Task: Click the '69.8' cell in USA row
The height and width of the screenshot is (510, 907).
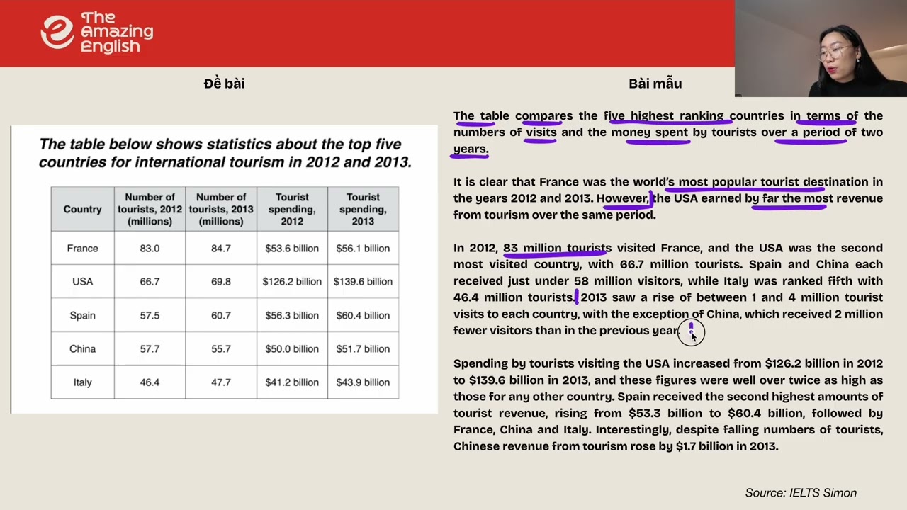Action: coord(221,282)
